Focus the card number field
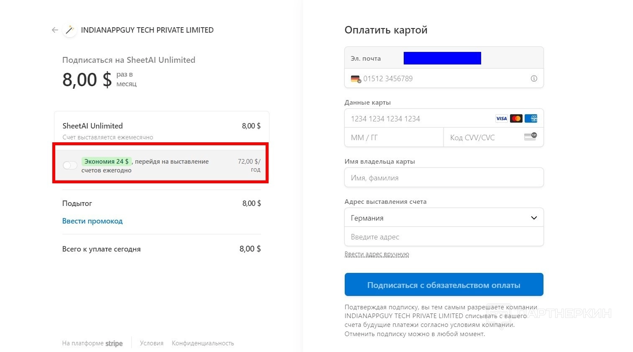The height and width of the screenshot is (352, 633). point(418,119)
